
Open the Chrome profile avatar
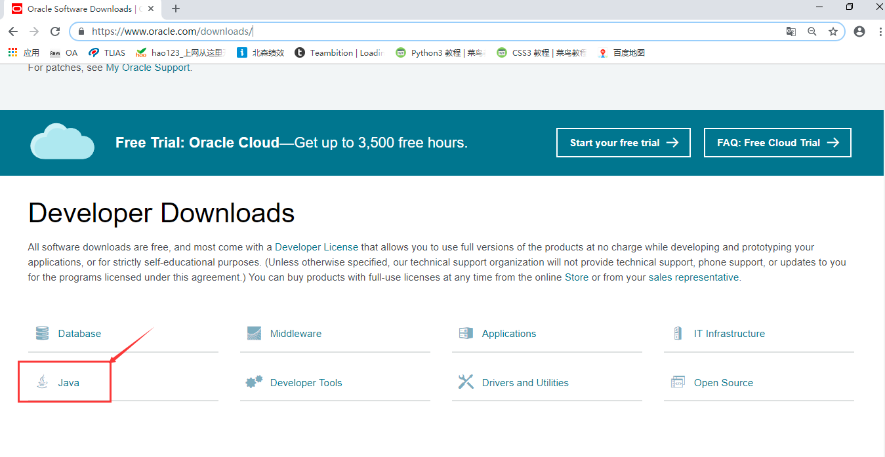pos(859,31)
